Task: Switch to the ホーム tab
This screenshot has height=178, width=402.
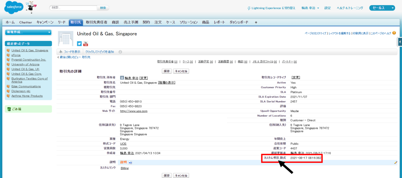Action: (x=10, y=22)
